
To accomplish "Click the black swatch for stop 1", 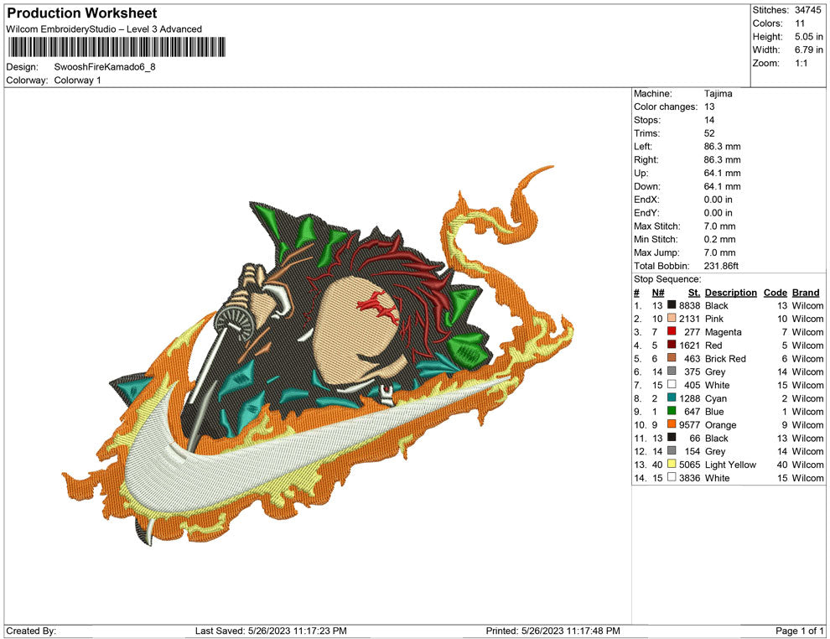I will (672, 305).
